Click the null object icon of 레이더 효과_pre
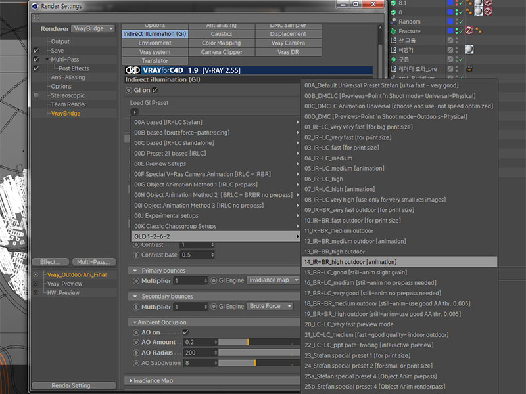Image resolution: width=526 pixels, height=394 pixels. point(393,69)
